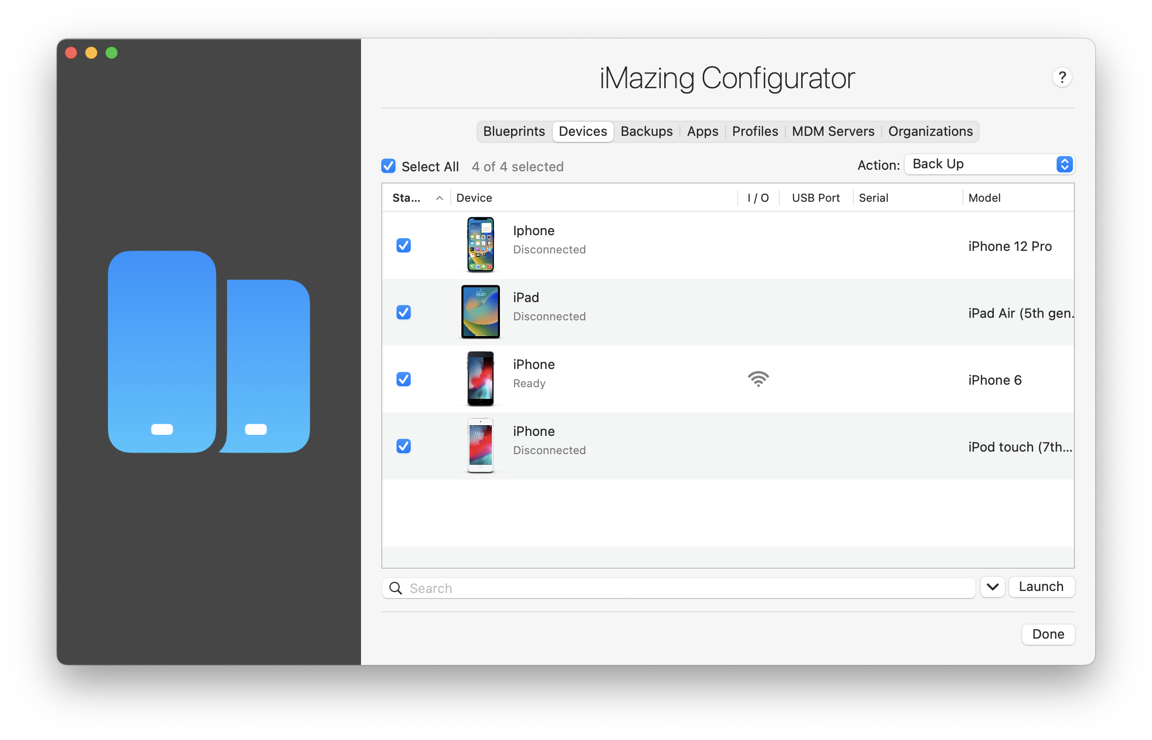This screenshot has width=1152, height=740.
Task: Switch to the Organizations tab
Action: click(x=930, y=131)
